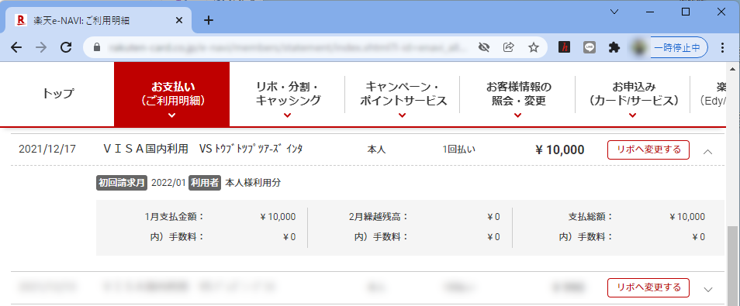
Task: Open Chrome three-dot menu
Action: click(722, 47)
